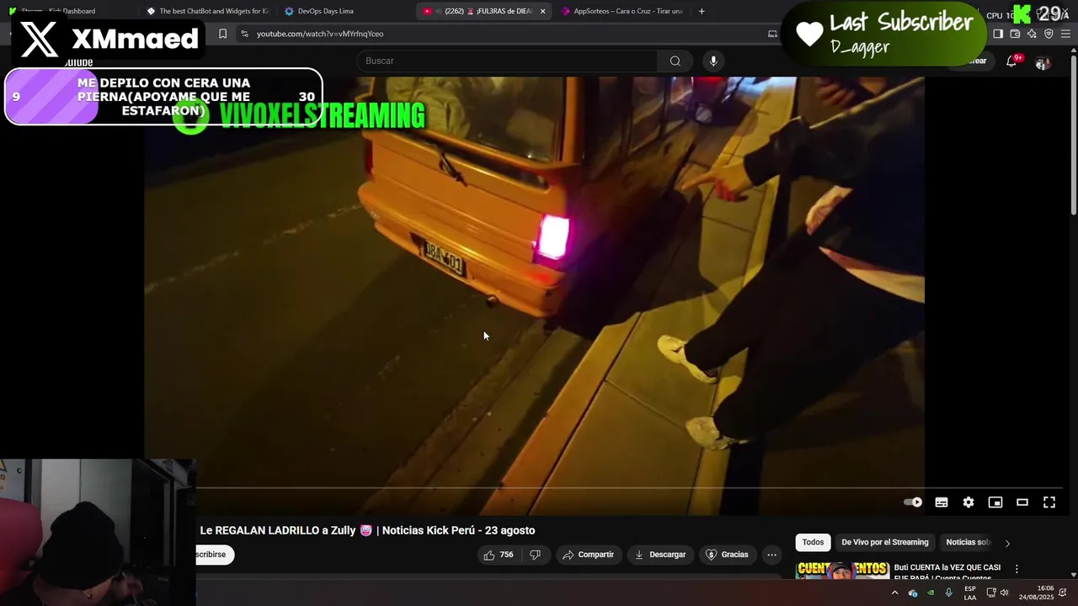View site information icon in address bar
Image resolution: width=1078 pixels, height=606 pixels.
tap(244, 34)
